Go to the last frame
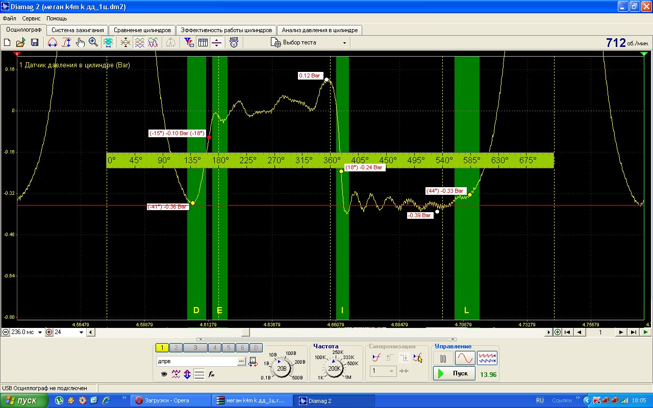This screenshot has height=408, width=653. pos(633,332)
